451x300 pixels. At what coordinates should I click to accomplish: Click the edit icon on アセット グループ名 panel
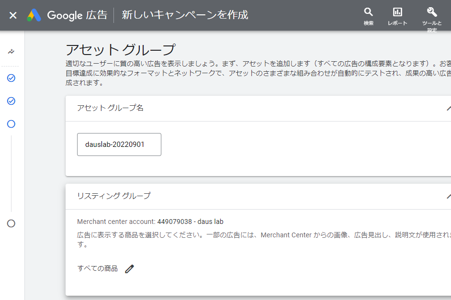tap(448, 109)
